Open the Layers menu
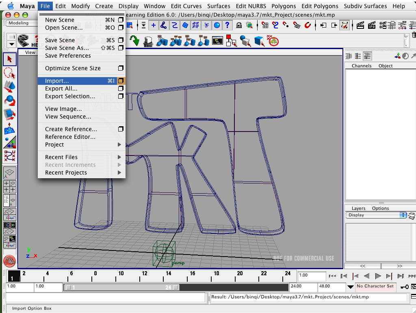Image resolution: width=416 pixels, height=313 pixels. (358, 208)
